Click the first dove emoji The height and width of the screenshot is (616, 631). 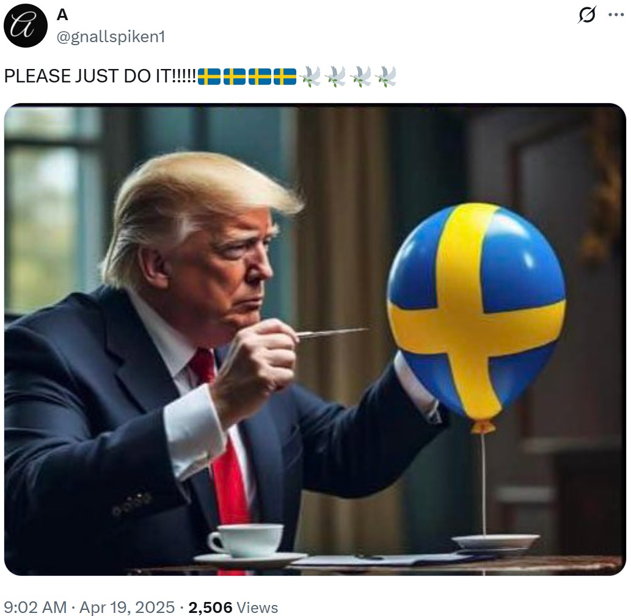point(310,76)
